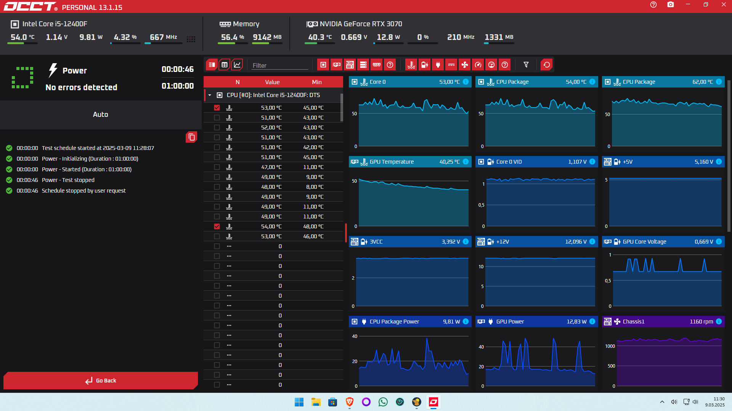Viewport: 732px width, 411px height.
Task: Click the 3VCC graph header
Action: pyautogui.click(x=410, y=242)
